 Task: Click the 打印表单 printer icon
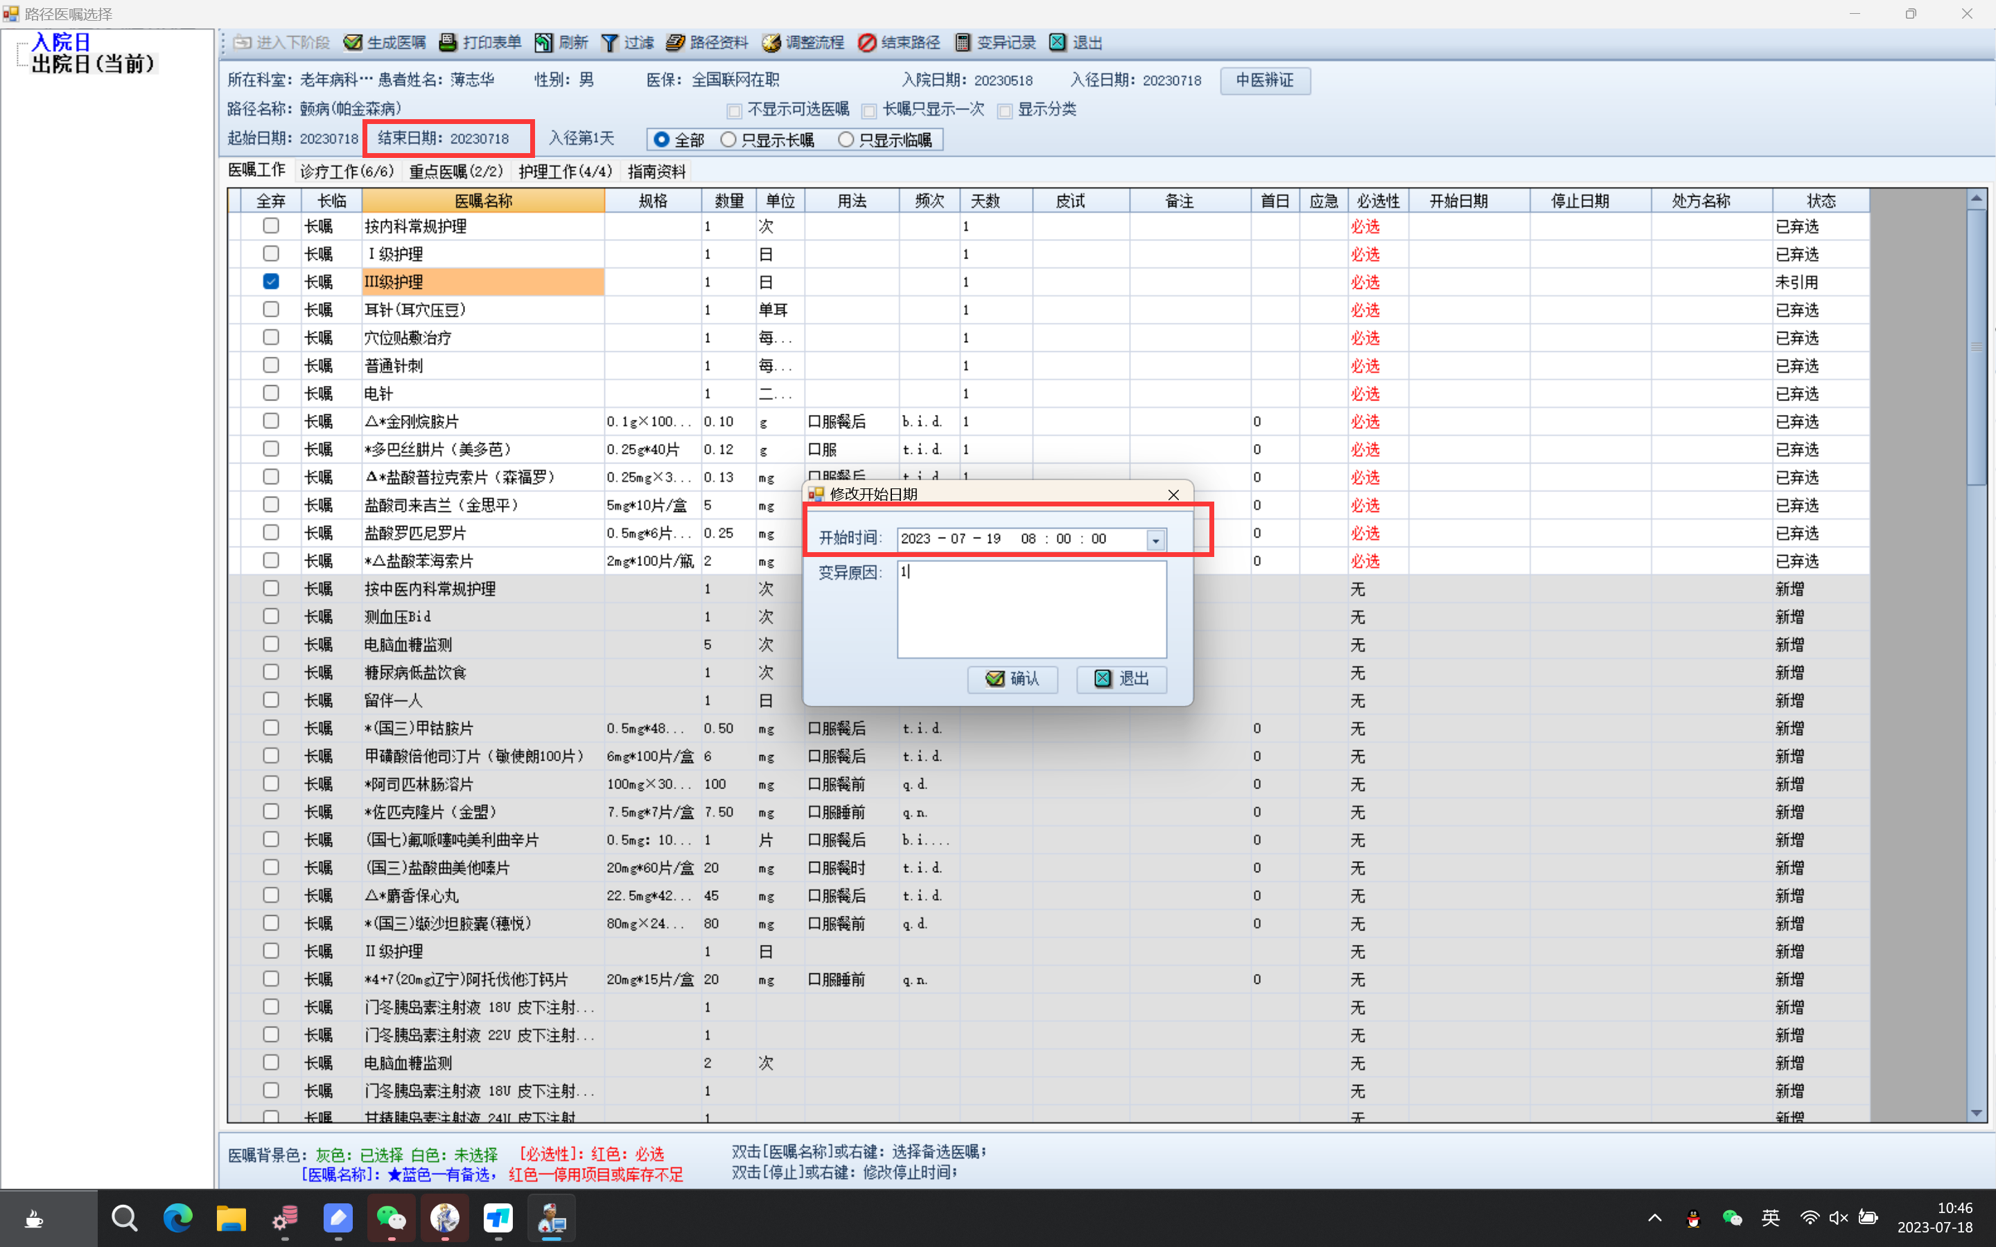click(448, 43)
